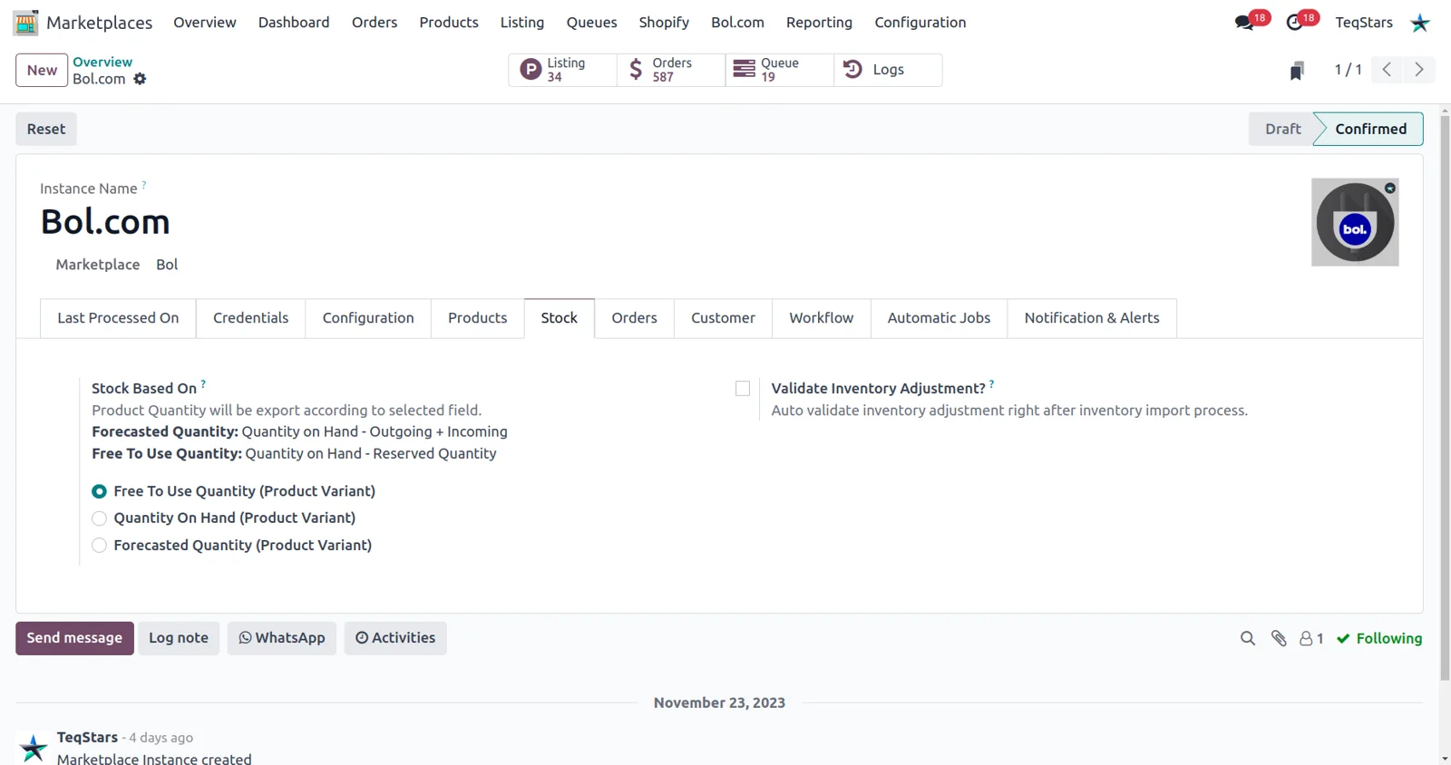Select the Stock tab
The image size is (1451, 765).
(x=560, y=318)
